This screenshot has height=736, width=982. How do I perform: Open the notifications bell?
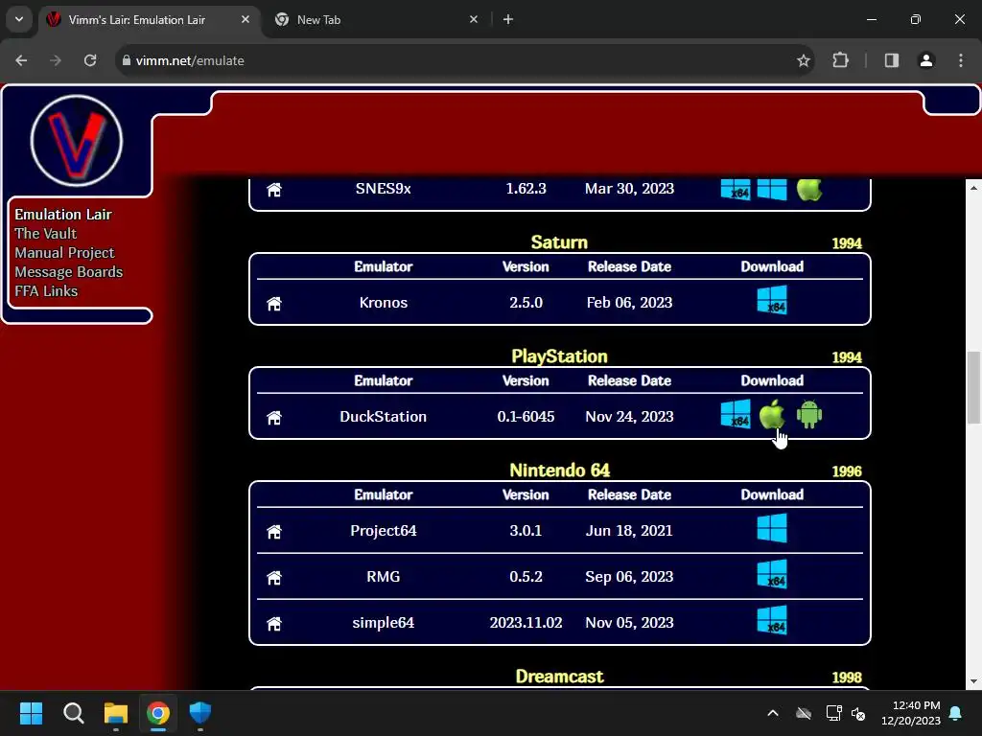click(x=956, y=713)
